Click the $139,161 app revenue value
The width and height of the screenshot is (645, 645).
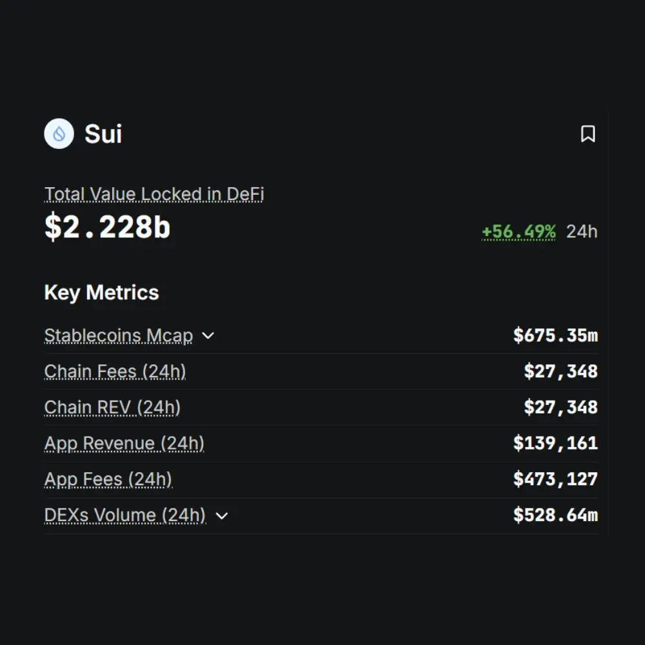pyautogui.click(x=555, y=443)
